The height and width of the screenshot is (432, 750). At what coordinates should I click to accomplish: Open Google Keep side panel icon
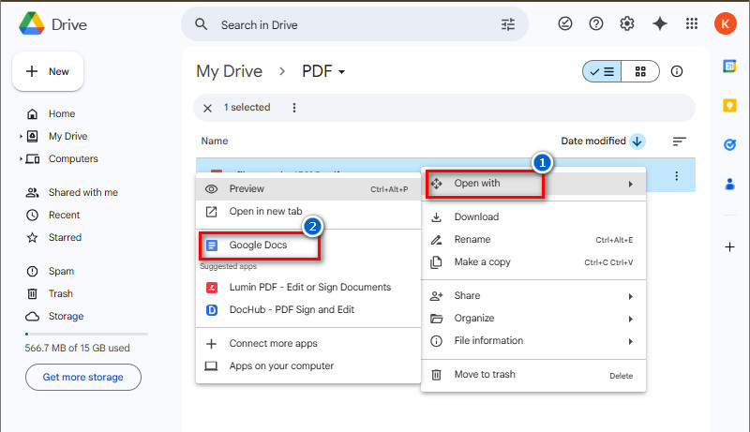pos(729,105)
